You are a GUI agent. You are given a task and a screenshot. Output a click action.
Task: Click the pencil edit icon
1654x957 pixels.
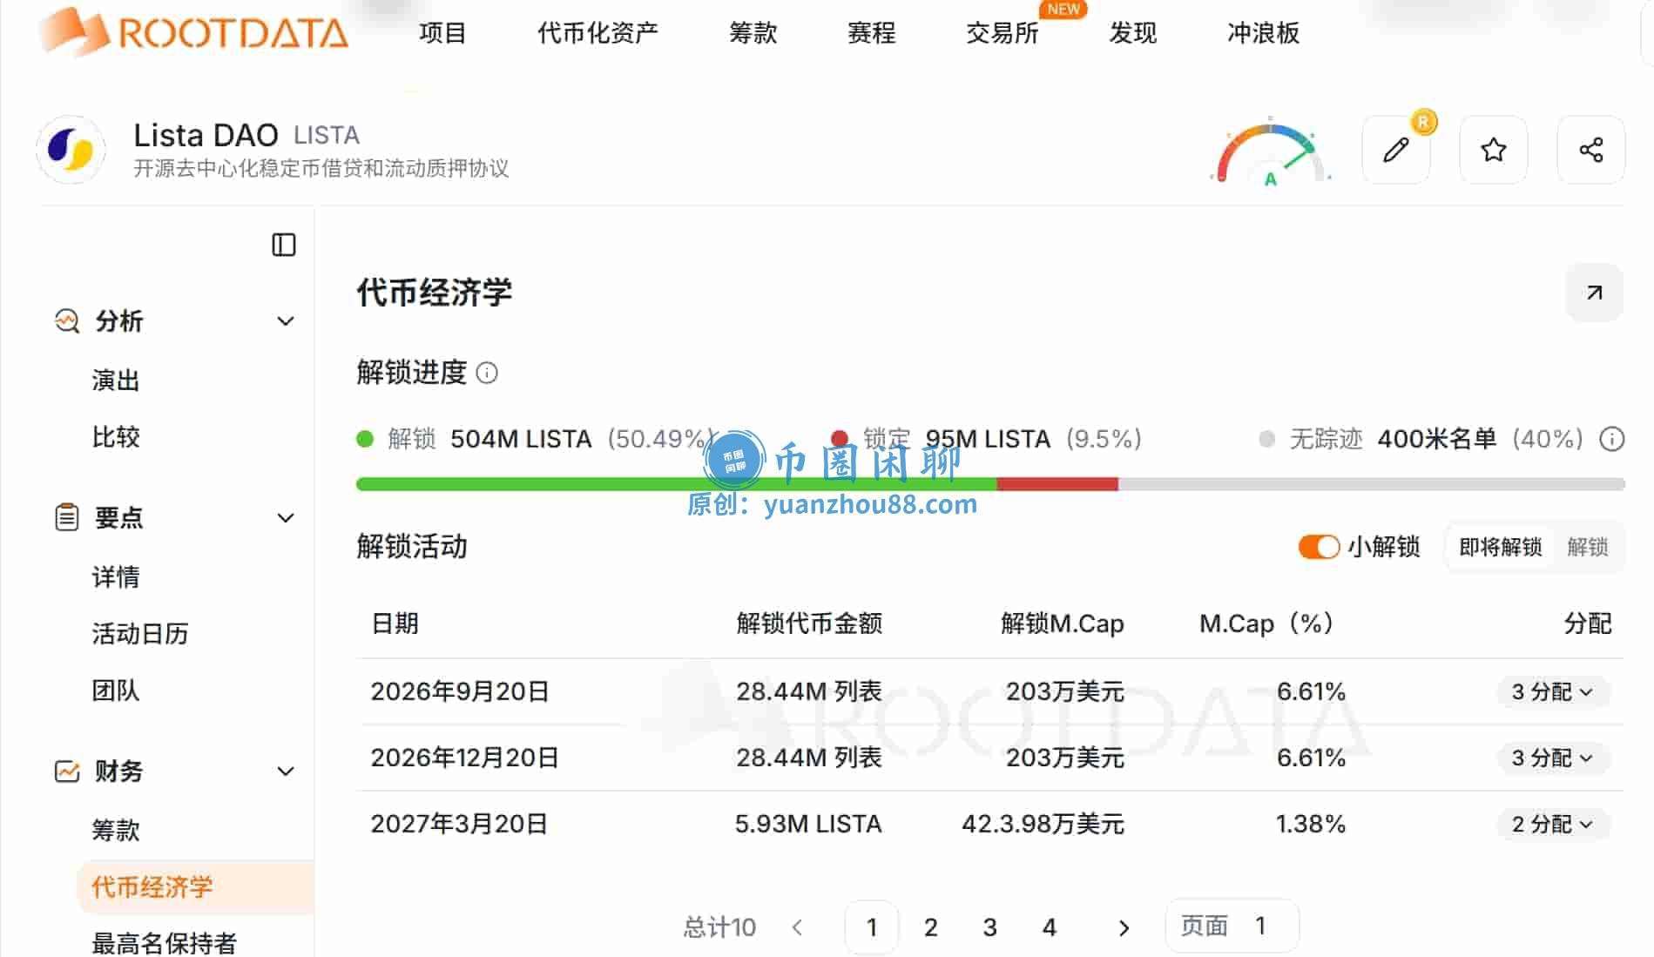point(1396,150)
